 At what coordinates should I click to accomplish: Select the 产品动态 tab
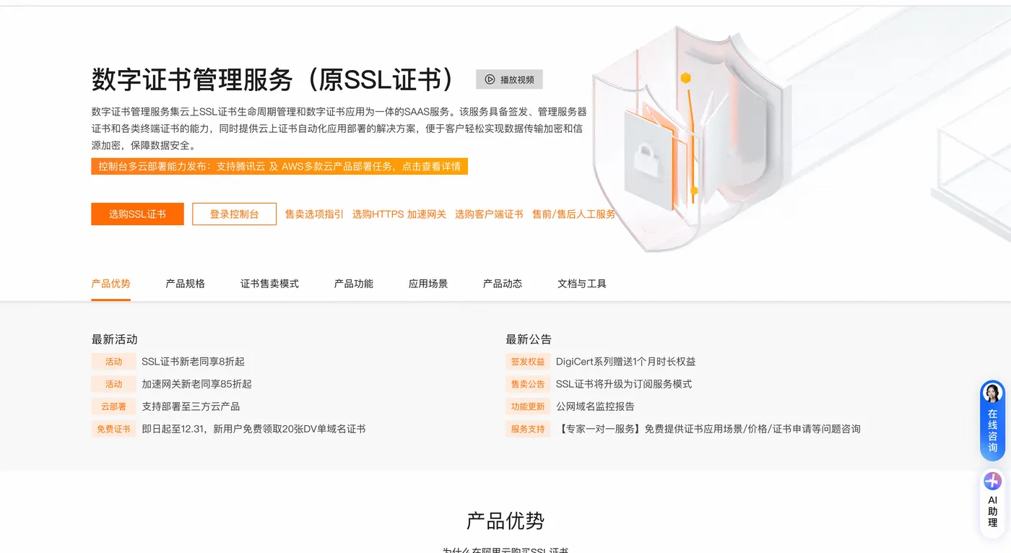pyautogui.click(x=503, y=284)
